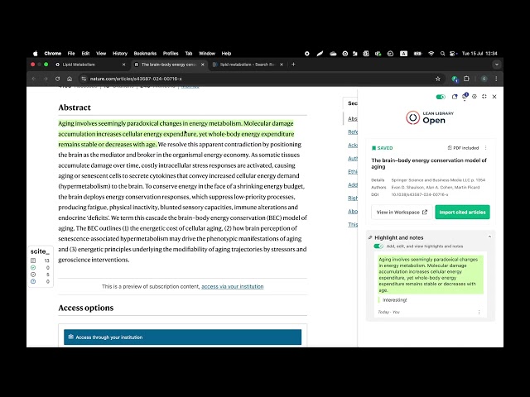Viewport: 530px width, 397px height.
Task: Bookmark this page with the star
Action: coord(438,79)
